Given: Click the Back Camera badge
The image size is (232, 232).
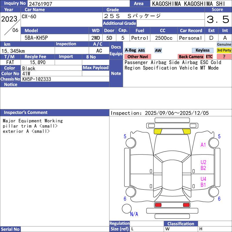Looking at the screenshot, I should coord(191,57).
